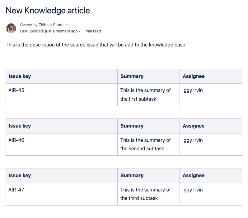248x218 pixels.
Task: Click 'Summary' header of the second table
Action: 132,126
